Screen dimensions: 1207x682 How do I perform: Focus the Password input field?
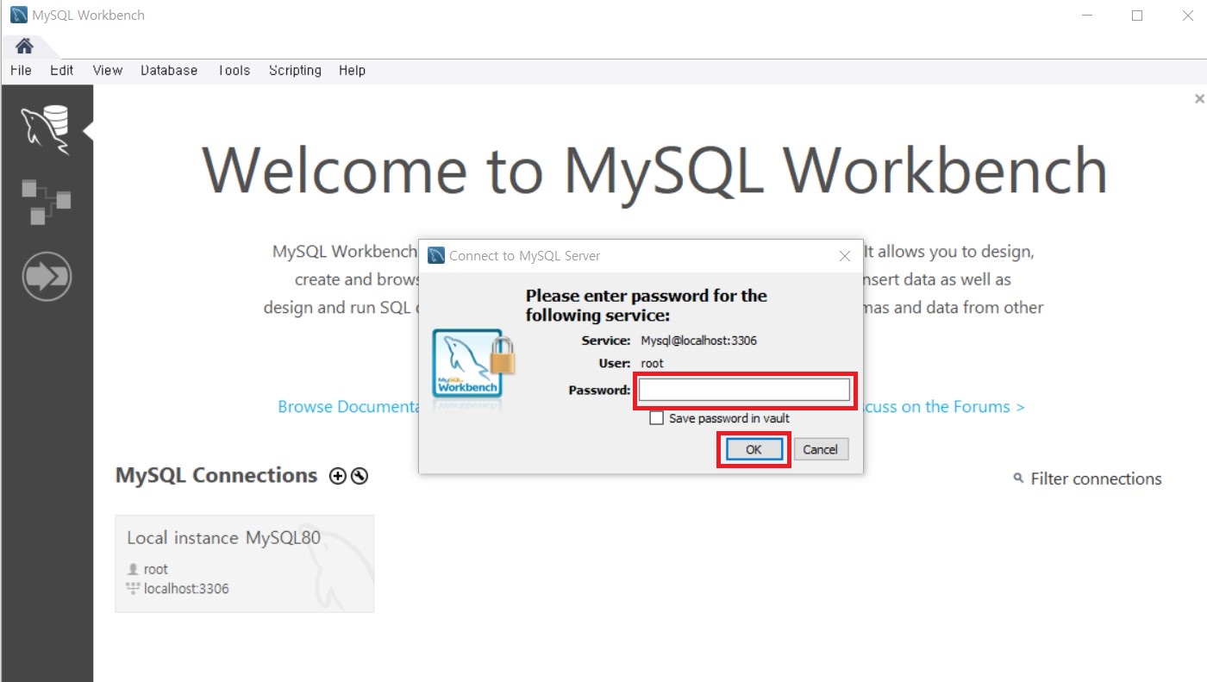tap(745, 391)
